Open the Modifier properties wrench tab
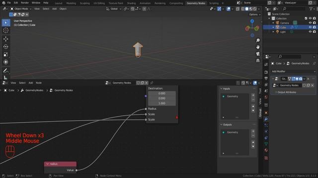 tap(266, 119)
